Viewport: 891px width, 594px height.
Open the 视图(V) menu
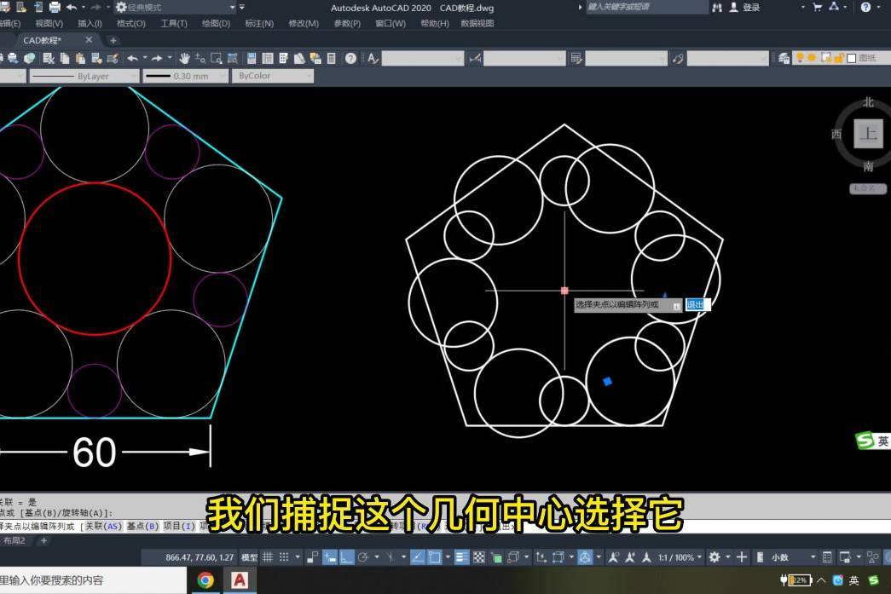click(x=49, y=23)
